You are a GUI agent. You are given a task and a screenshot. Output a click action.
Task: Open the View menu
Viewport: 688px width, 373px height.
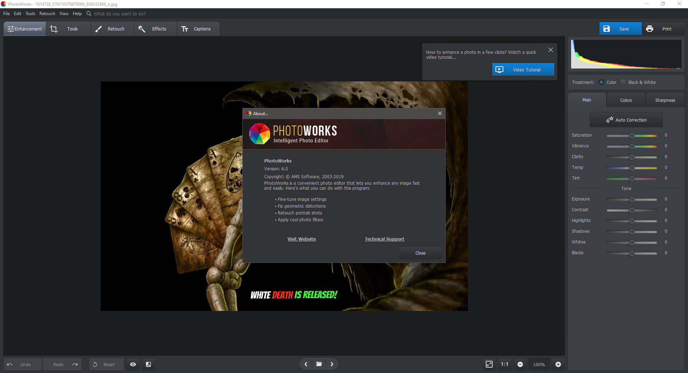click(64, 14)
